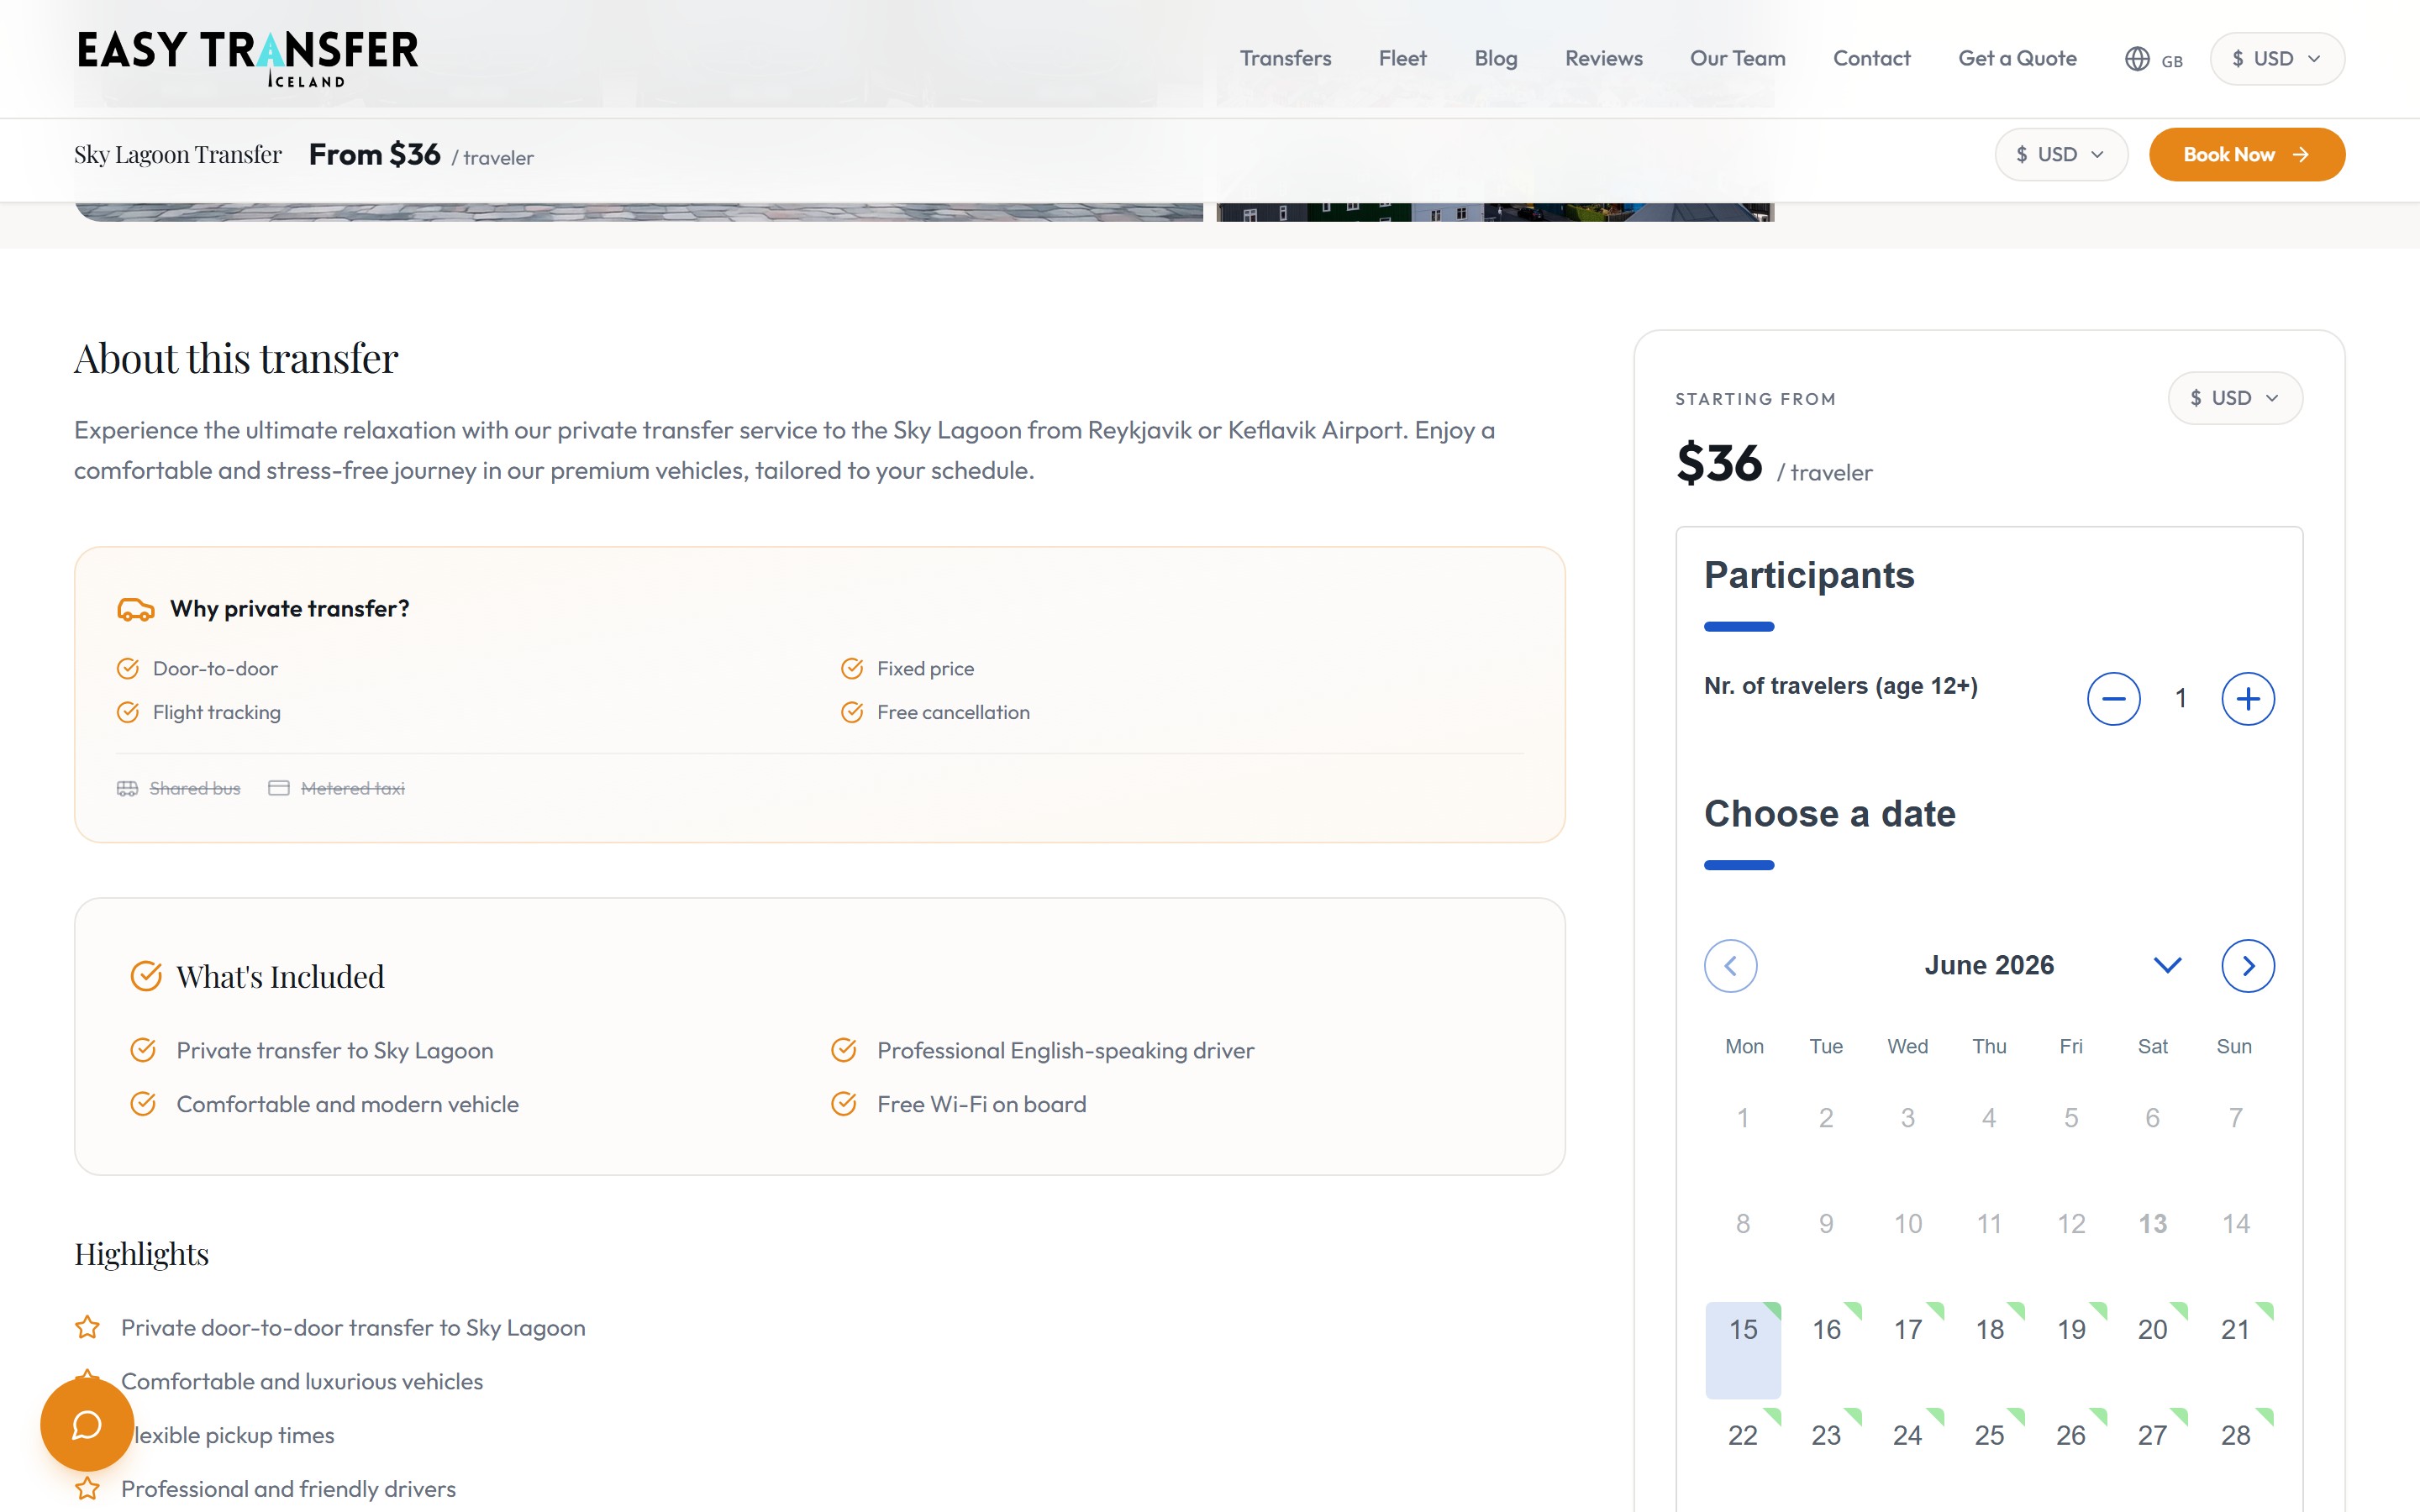
Task: Click the orange Book Now button
Action: point(2247,154)
